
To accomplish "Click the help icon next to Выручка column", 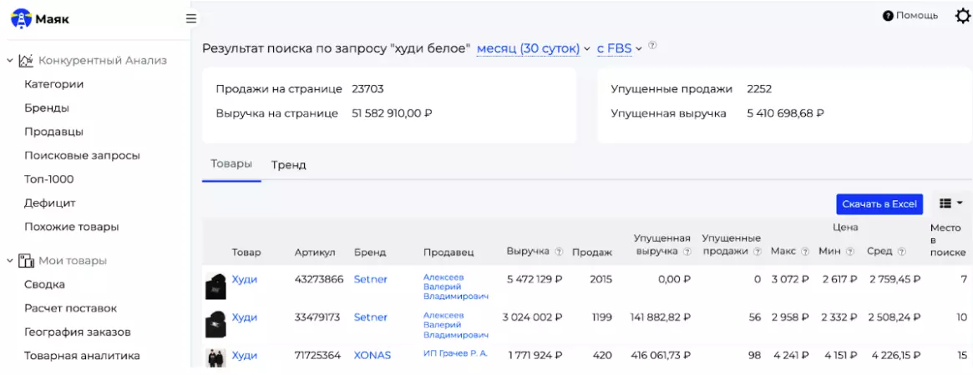I will point(559,252).
